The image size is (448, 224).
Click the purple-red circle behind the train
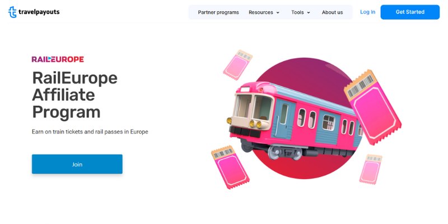[304, 67]
